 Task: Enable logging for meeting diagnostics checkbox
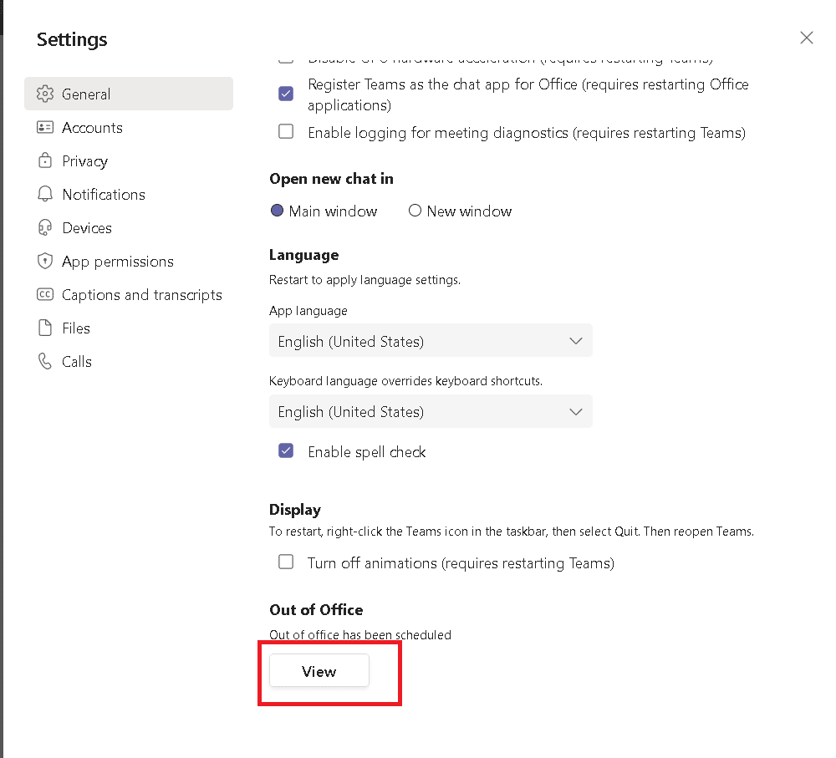coord(286,131)
